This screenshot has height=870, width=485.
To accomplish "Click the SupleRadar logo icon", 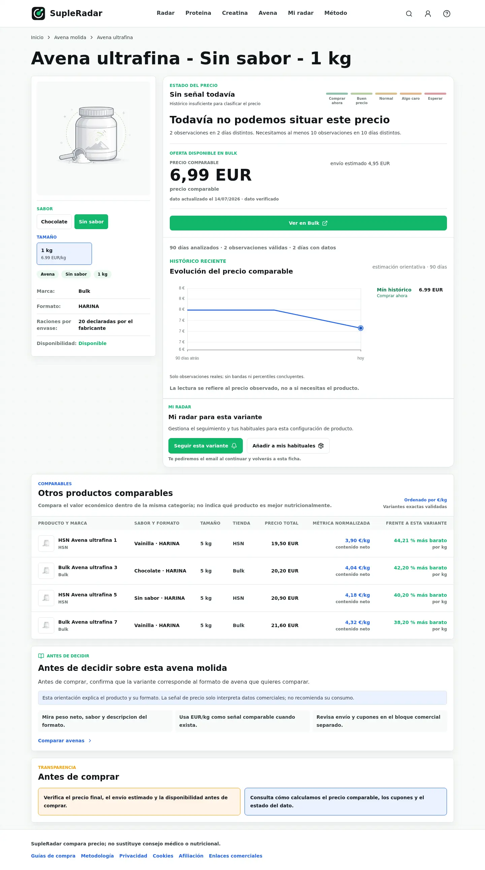I will point(38,13).
